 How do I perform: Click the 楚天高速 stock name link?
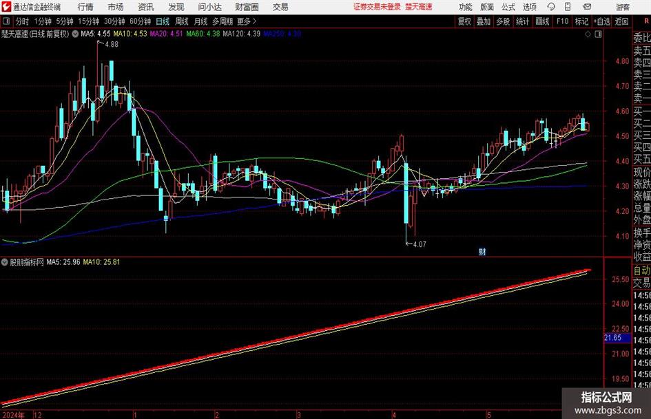419,7
